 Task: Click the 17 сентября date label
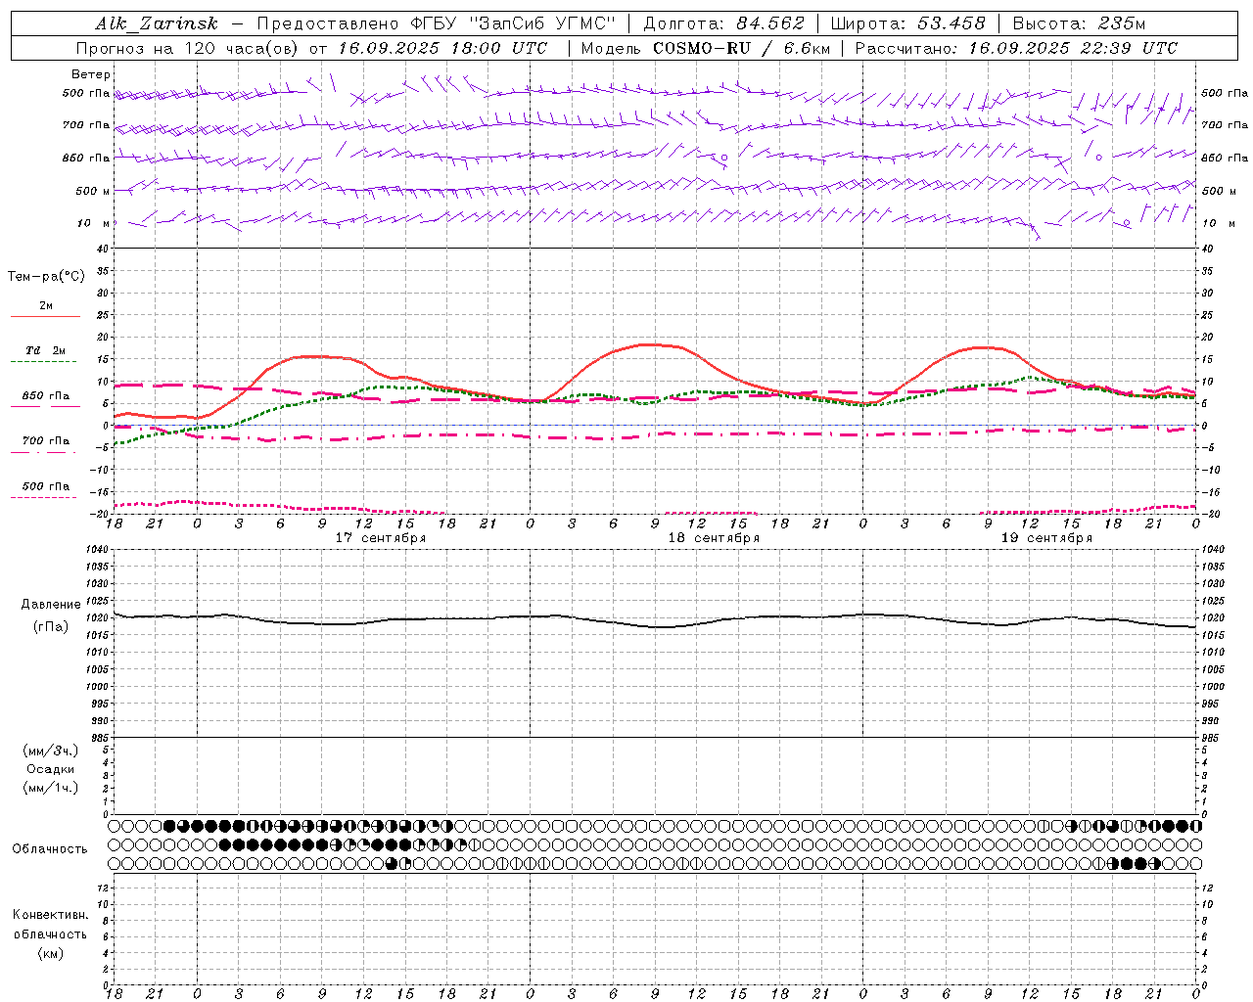pyautogui.click(x=381, y=538)
